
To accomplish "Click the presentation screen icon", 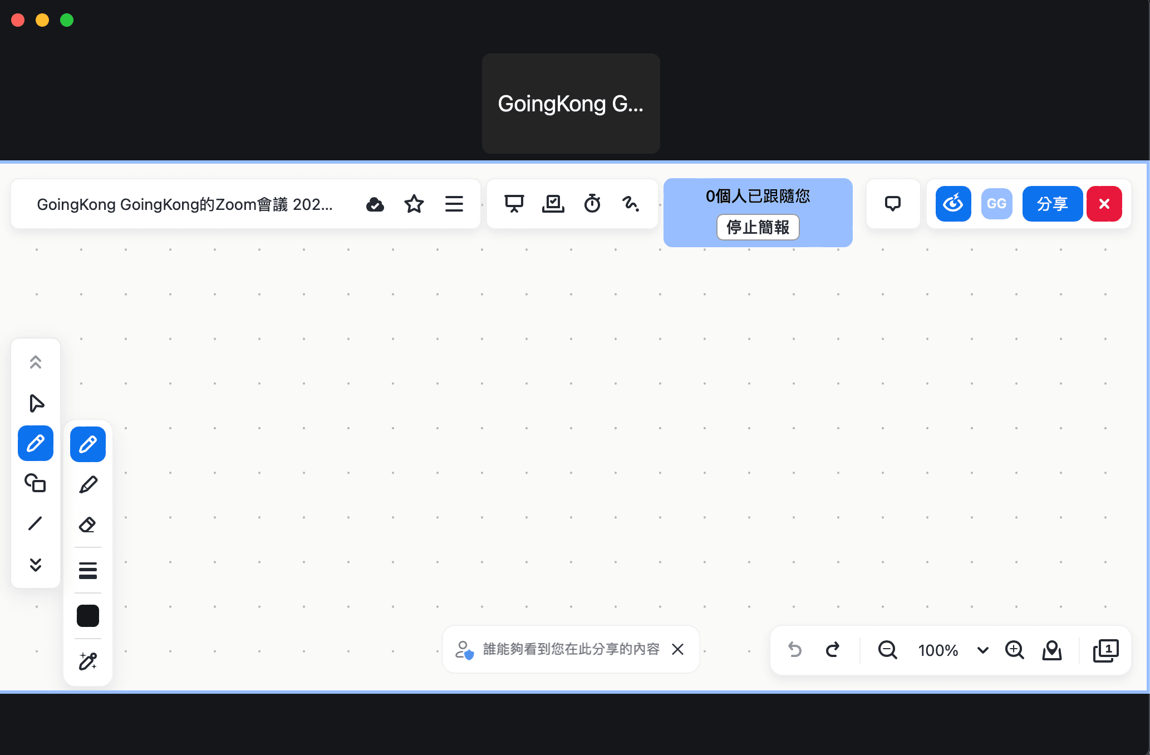I will pos(514,204).
